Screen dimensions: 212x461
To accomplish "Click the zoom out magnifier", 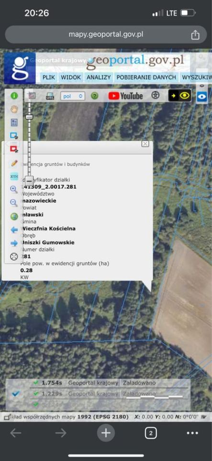I will (x=14, y=203).
